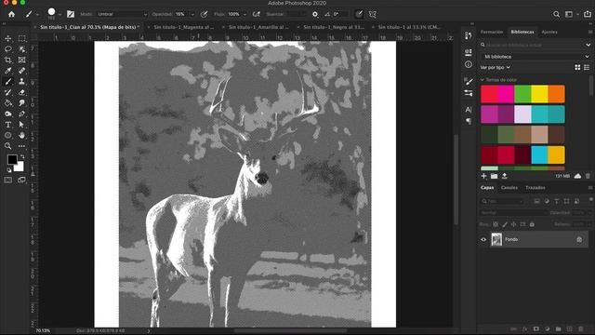
Task: Open the workspace switcher dropdown
Action: [570, 14]
